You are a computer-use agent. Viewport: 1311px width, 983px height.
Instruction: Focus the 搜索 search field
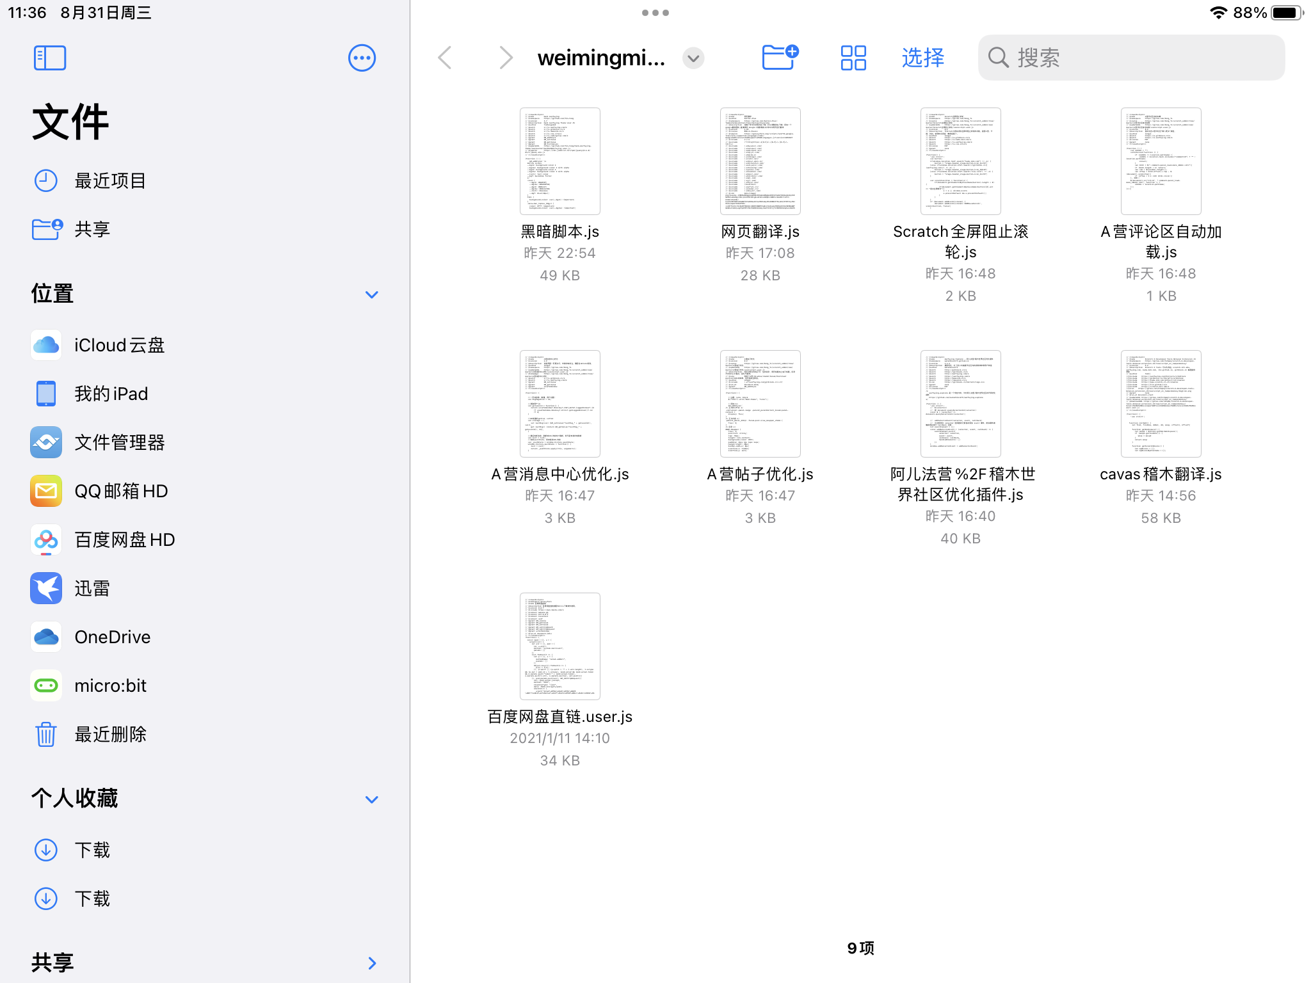[1131, 58]
